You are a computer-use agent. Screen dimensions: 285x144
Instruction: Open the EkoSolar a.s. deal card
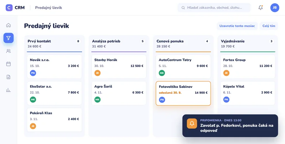(x=55, y=93)
